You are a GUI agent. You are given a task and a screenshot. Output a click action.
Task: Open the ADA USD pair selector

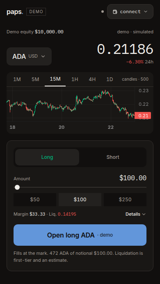coord(29,56)
